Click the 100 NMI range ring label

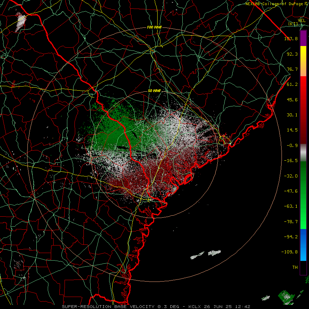point(154,27)
